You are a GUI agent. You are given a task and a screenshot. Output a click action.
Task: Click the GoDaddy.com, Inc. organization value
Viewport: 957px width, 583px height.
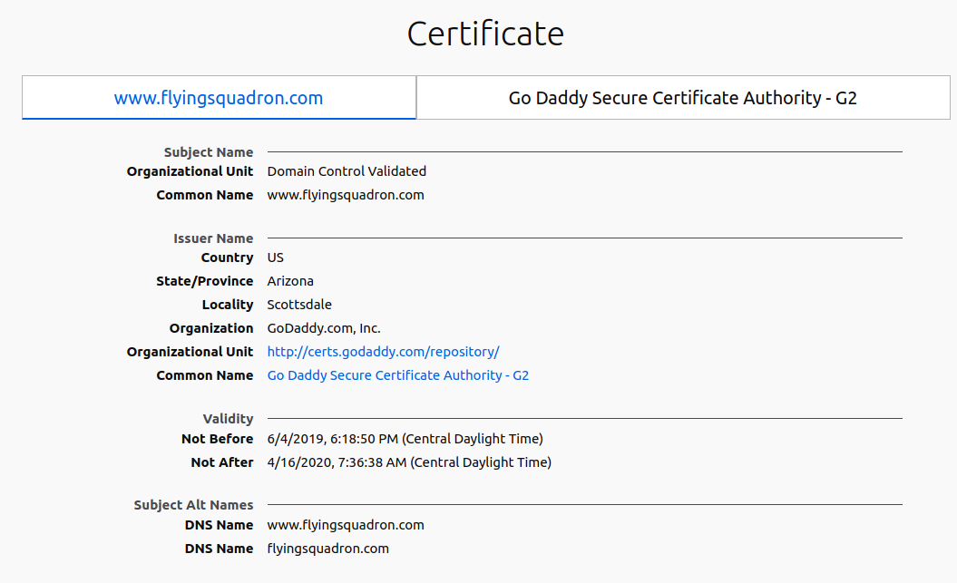tap(324, 329)
